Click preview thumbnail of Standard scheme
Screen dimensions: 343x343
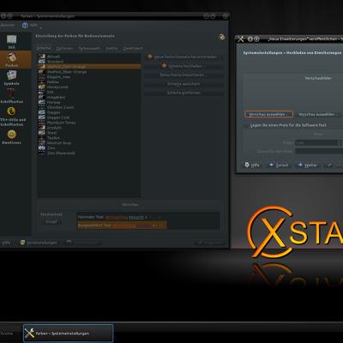click(x=42, y=62)
